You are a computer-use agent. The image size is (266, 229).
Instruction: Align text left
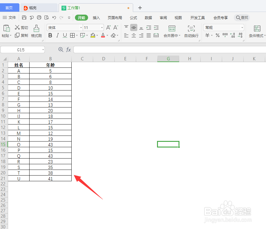point(126,35)
